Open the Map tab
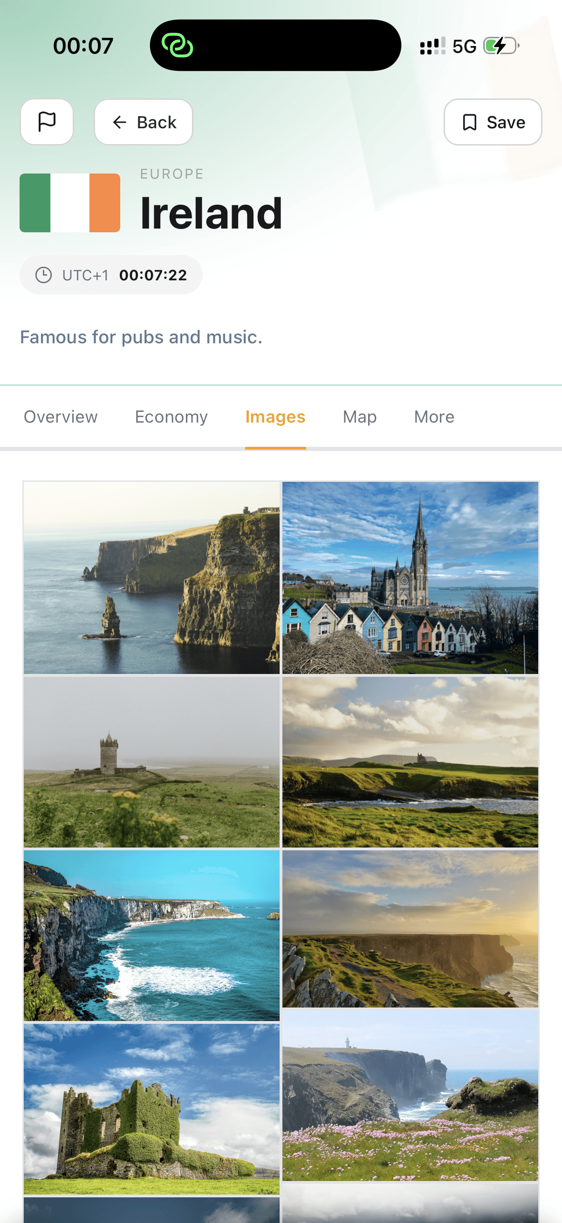 (359, 417)
